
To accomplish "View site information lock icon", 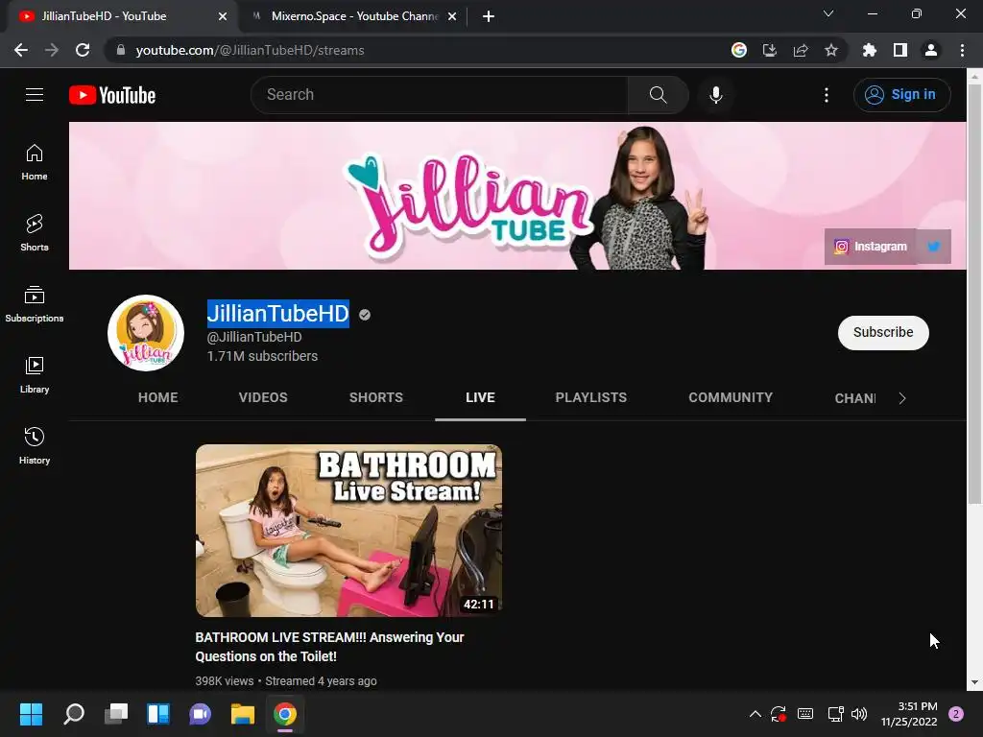I will point(121,50).
